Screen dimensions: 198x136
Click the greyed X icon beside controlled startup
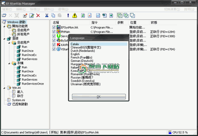point(10,15)
